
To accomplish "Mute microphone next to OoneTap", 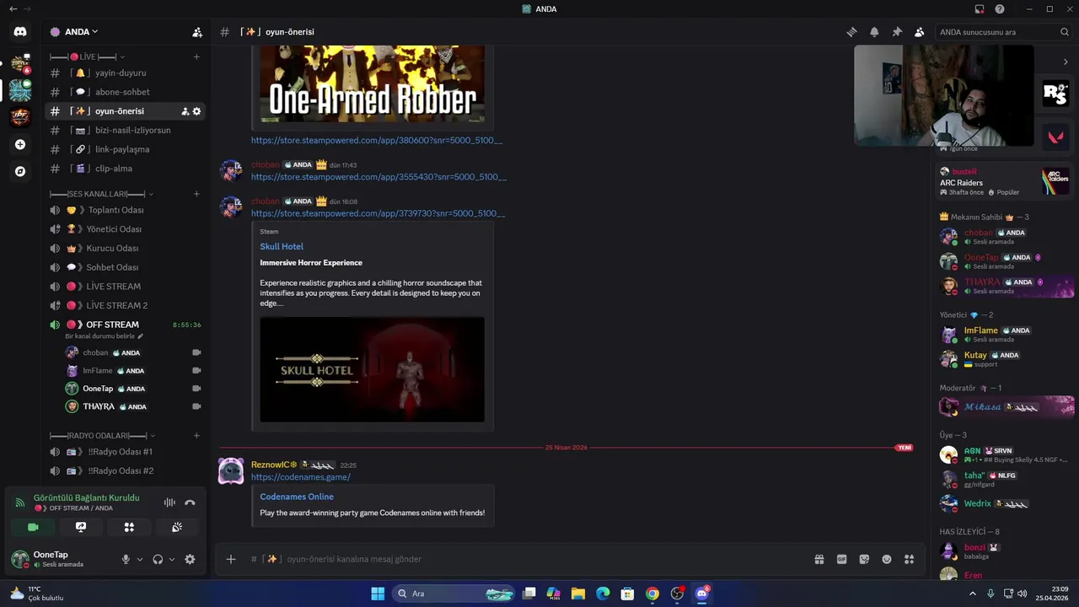I will pyautogui.click(x=126, y=559).
